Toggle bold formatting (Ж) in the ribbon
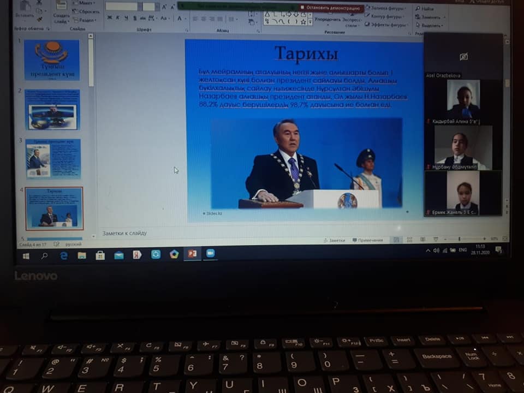Screen dimensions: 524x393 pos(109,18)
